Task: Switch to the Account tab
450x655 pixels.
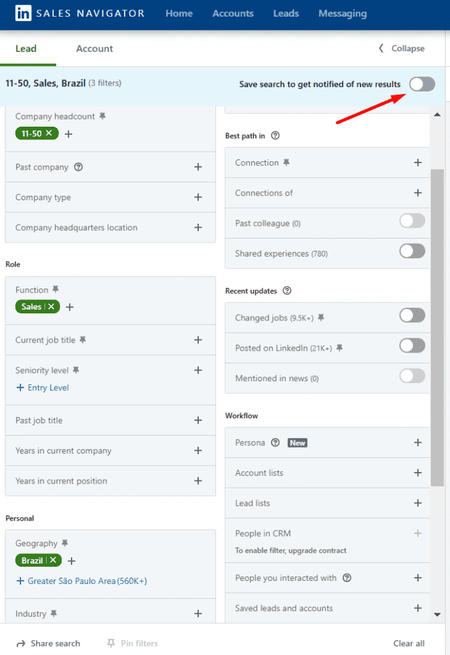Action: (94, 48)
